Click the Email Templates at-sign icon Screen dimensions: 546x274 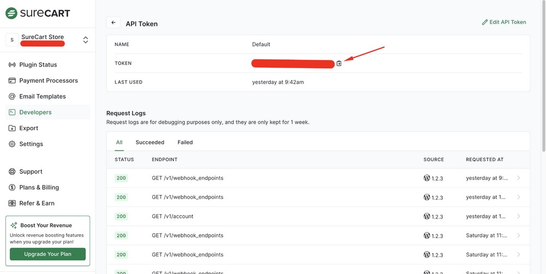[x=12, y=96]
